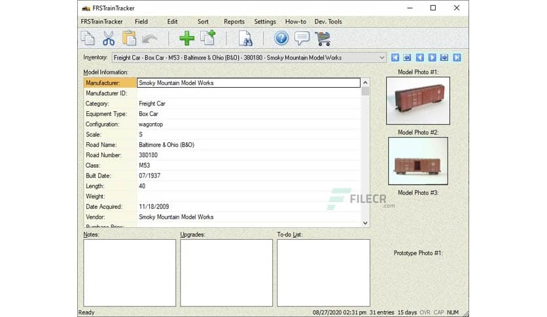
Task: Click Vendor value Smoky Mountain Model Works
Action: coord(176,217)
